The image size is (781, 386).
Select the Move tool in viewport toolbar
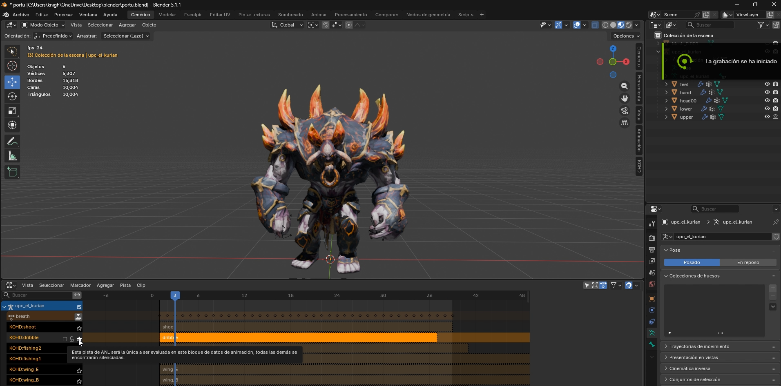[12, 82]
